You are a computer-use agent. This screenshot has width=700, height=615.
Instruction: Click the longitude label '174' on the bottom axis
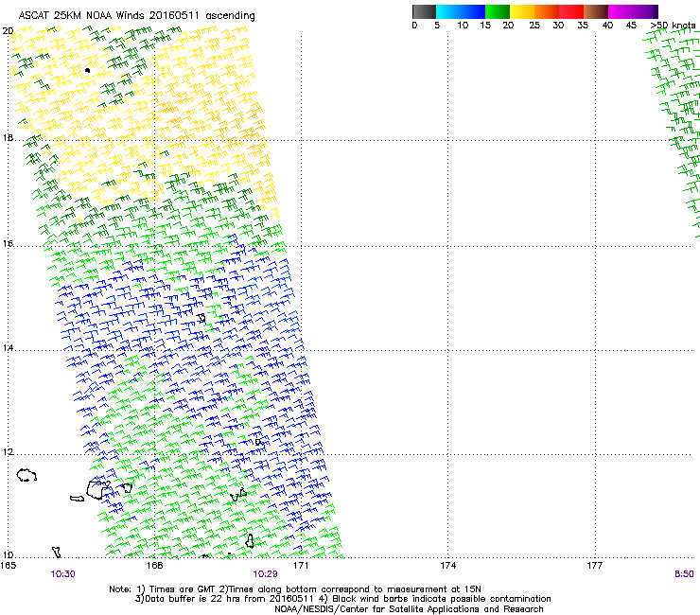point(448,566)
